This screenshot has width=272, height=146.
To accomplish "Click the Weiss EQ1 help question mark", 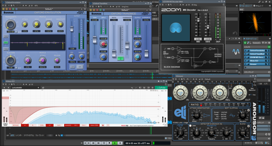I will tap(108, 125).
